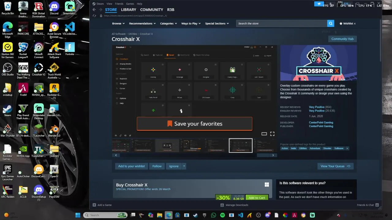Open Recycle Bin on the desktop
The height and width of the screenshot is (220, 392).
pos(8,9)
